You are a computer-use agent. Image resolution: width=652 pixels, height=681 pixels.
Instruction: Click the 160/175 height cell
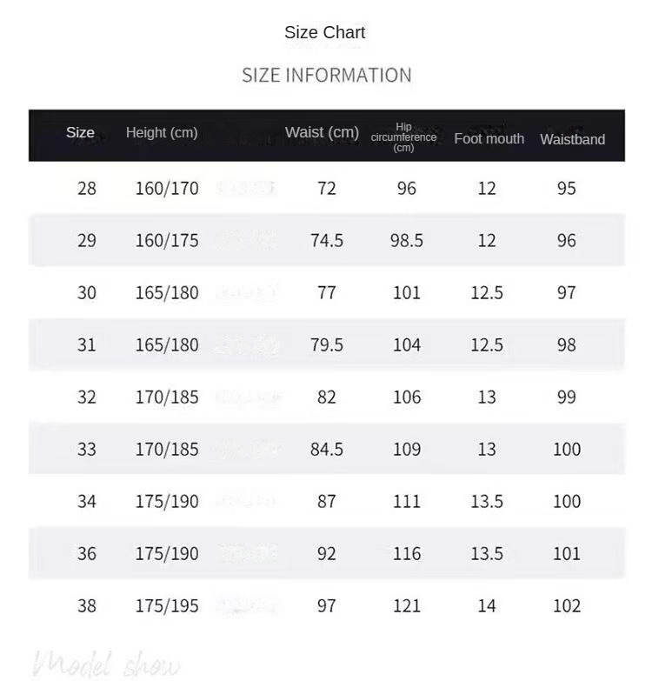tap(167, 240)
